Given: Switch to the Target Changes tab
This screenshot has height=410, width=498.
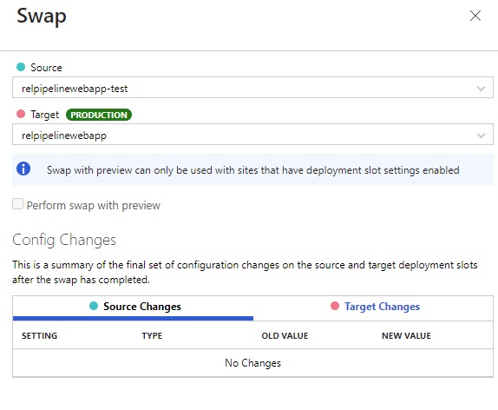Looking at the screenshot, I should coord(373,307).
